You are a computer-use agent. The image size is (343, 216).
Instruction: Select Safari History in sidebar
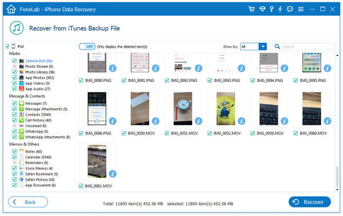[40, 180]
